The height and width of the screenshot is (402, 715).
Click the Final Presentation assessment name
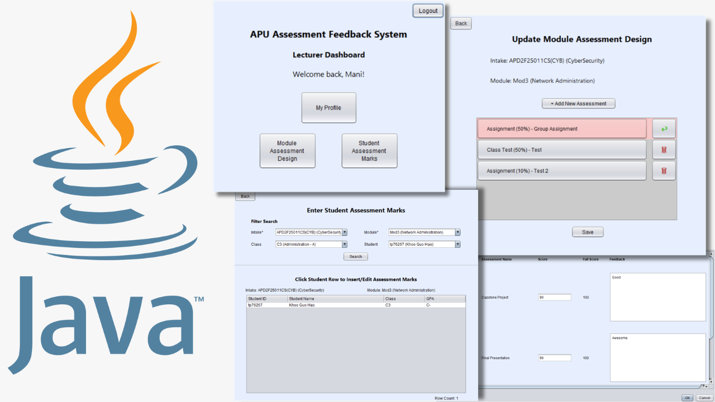[x=496, y=358]
